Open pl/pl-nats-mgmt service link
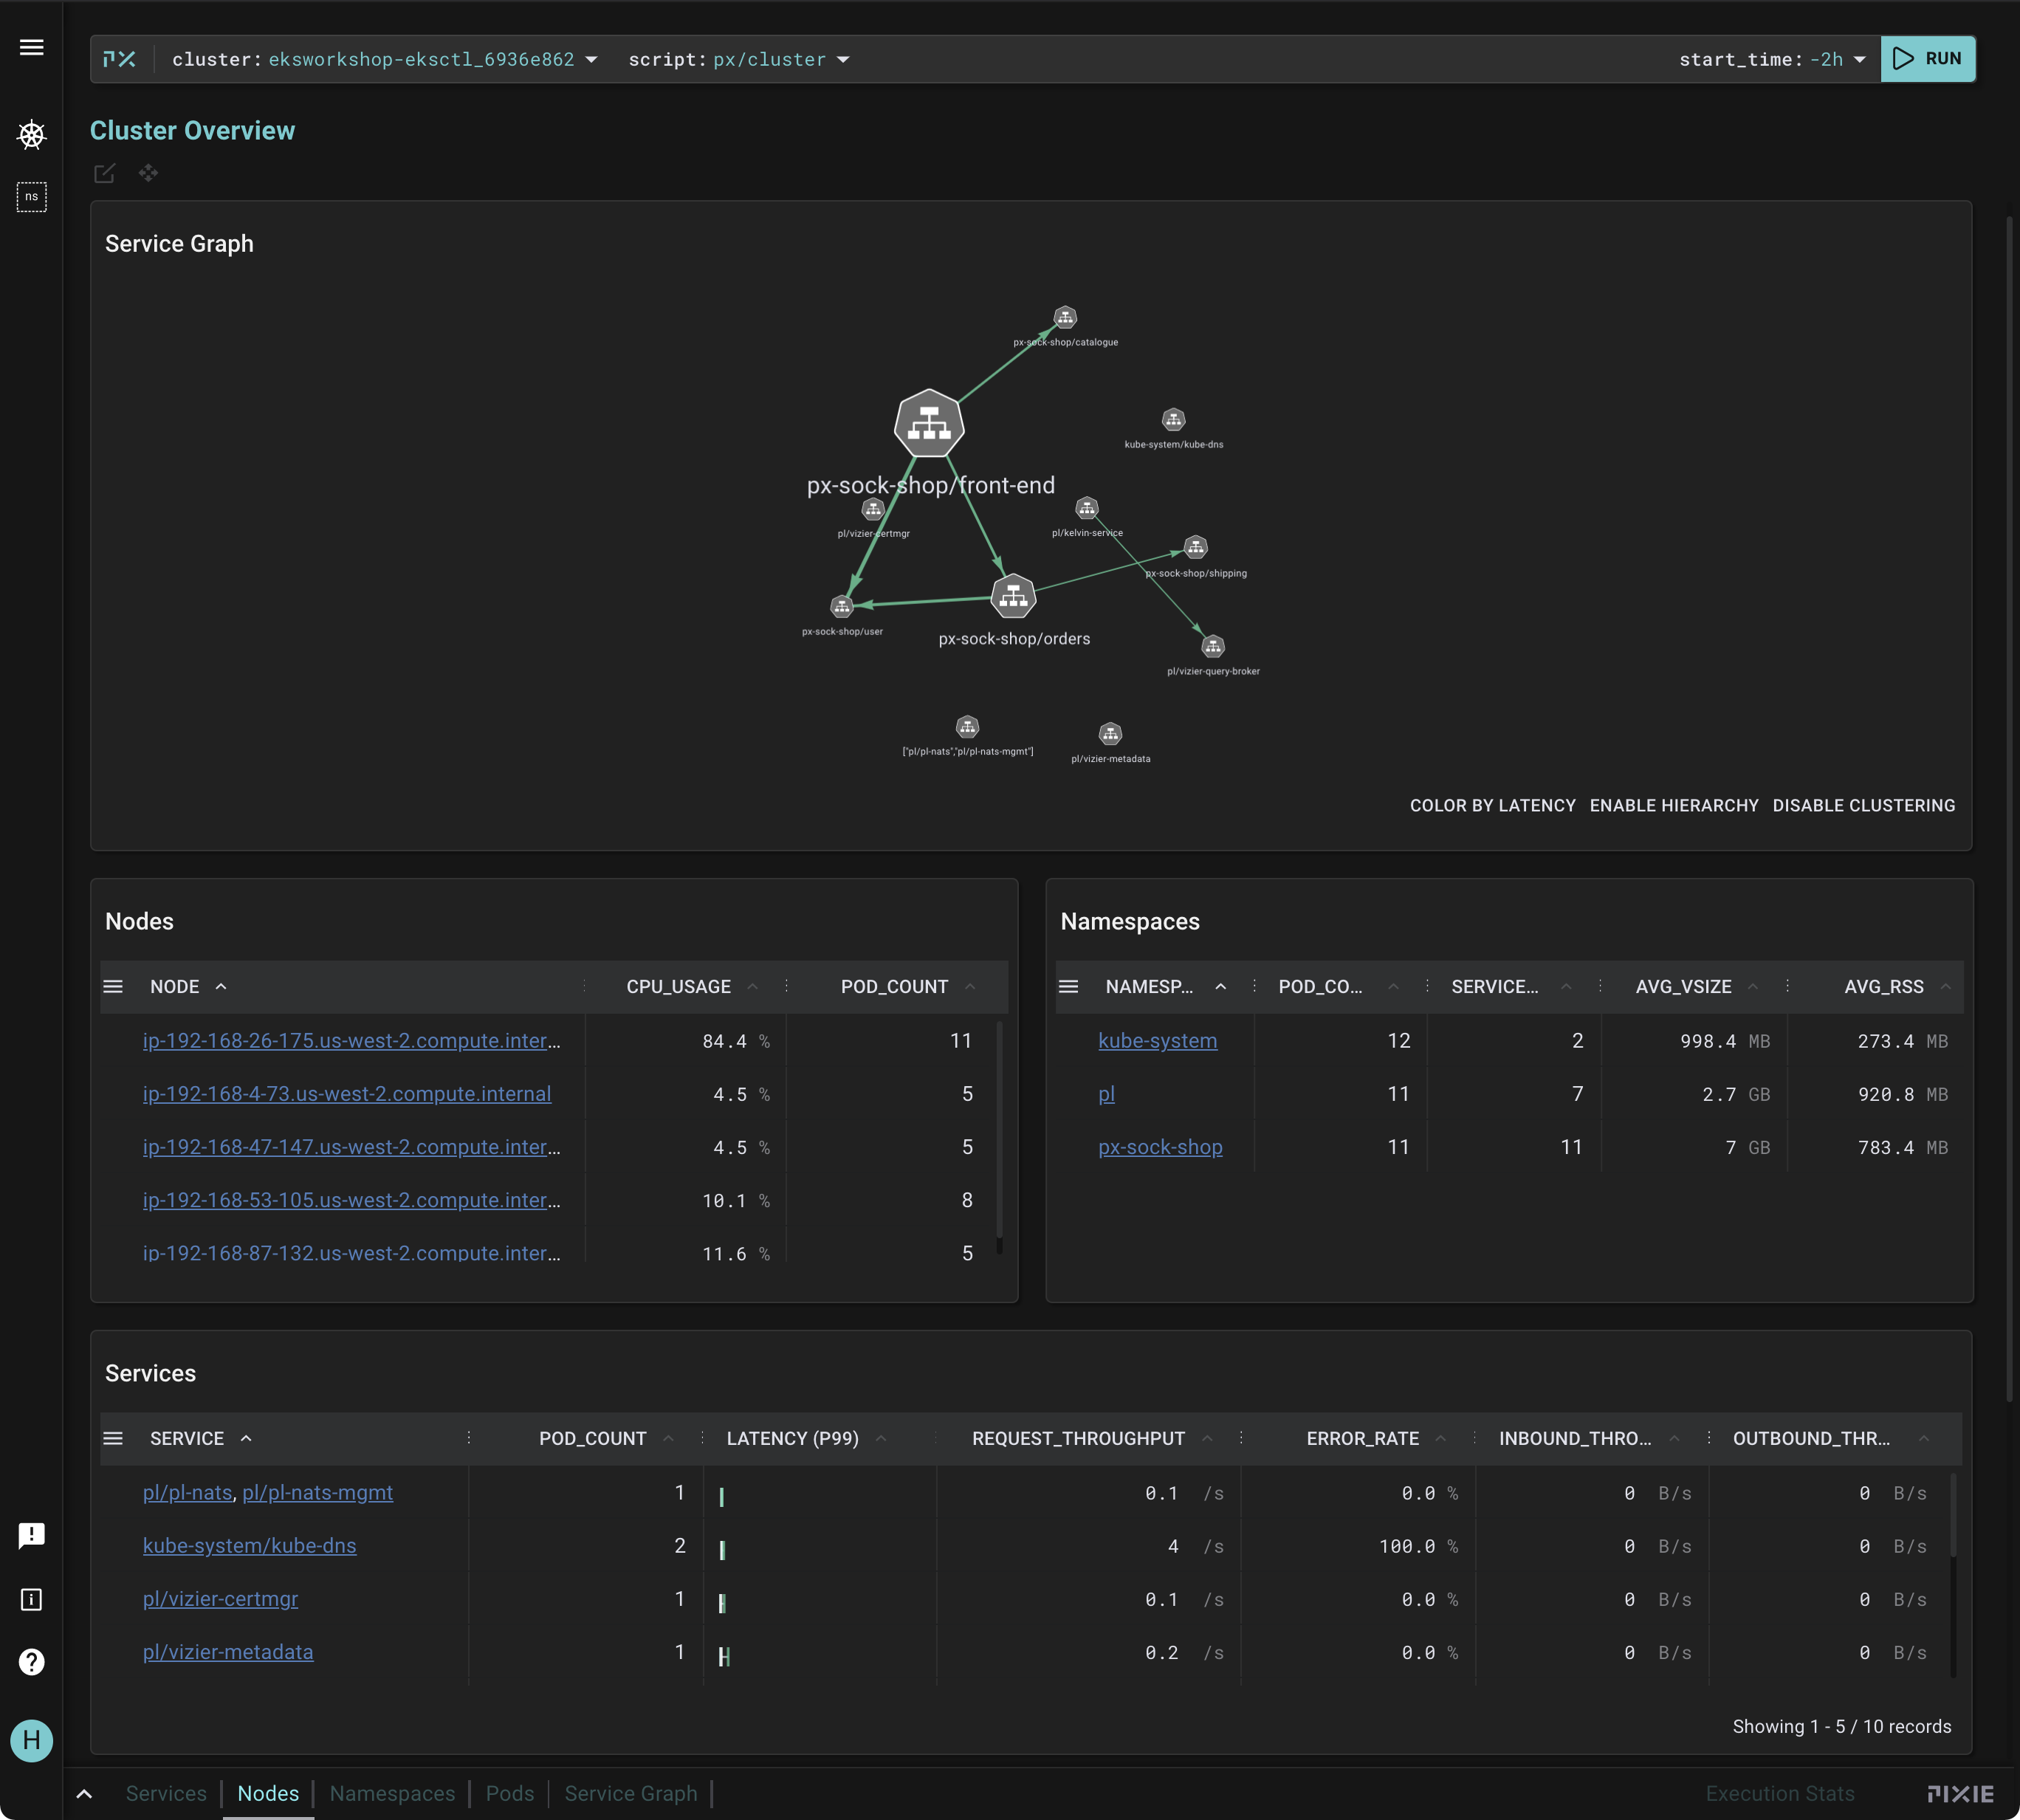Image resolution: width=2020 pixels, height=1820 pixels. (x=317, y=1493)
